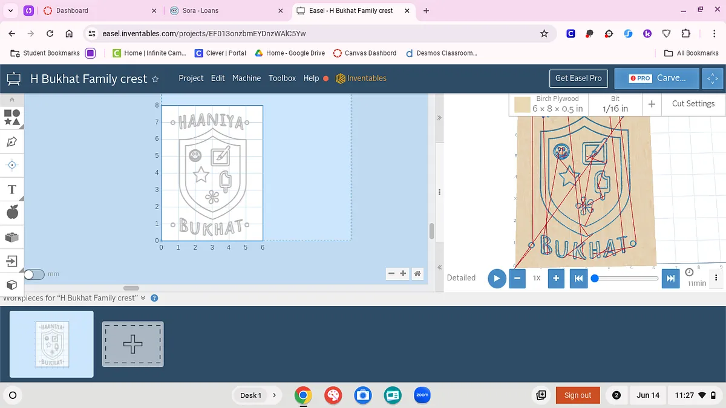Select the Text tool
Screen dimensions: 726x408
pyautogui.click(x=11, y=190)
